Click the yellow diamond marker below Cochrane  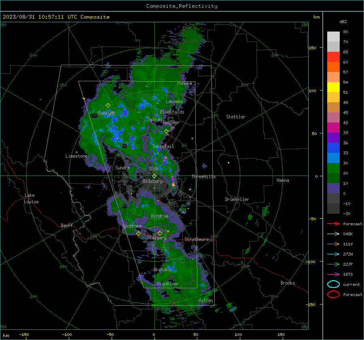coord(139,234)
